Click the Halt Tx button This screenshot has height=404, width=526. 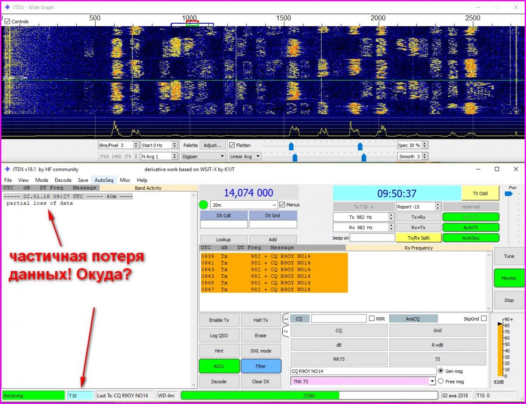pyautogui.click(x=260, y=320)
